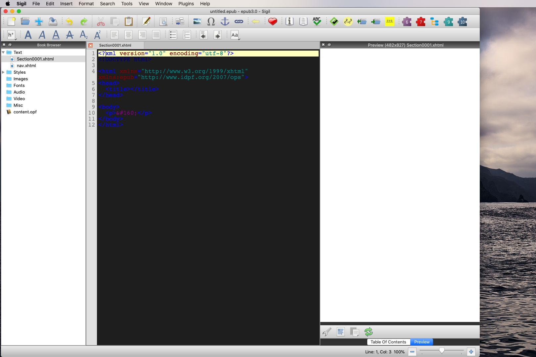Open the File menu

point(36,4)
